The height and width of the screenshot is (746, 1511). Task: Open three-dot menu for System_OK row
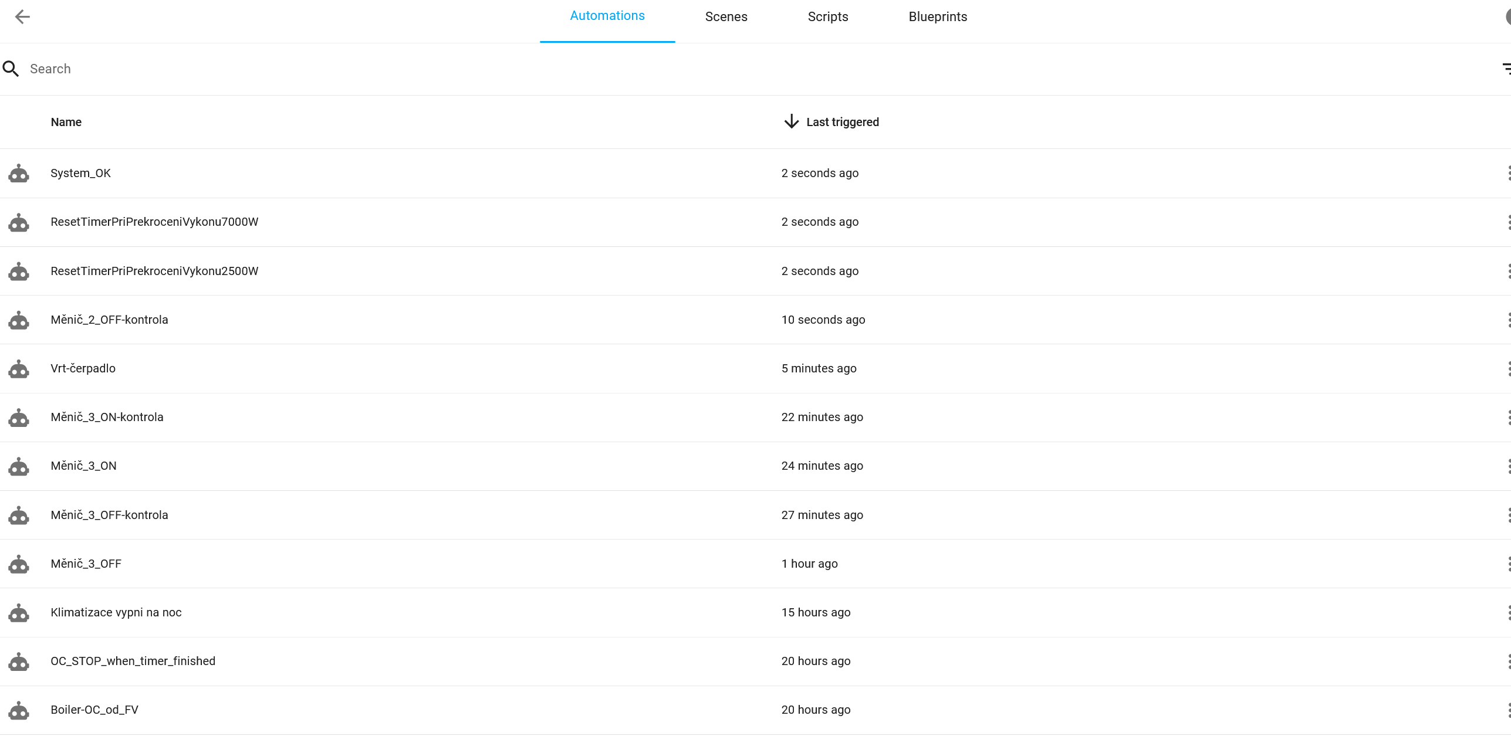tap(1508, 173)
